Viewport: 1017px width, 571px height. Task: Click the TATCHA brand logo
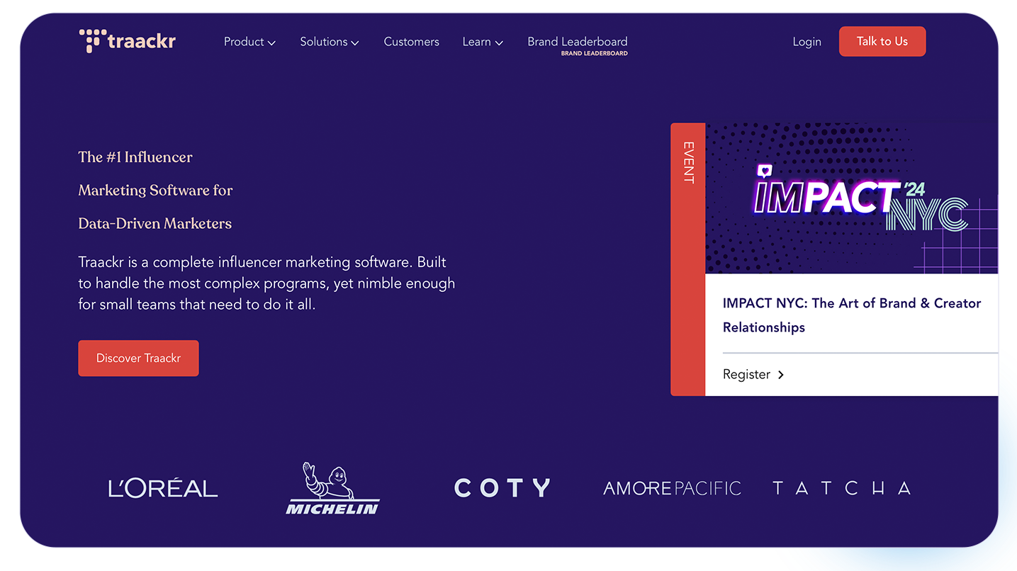click(841, 488)
